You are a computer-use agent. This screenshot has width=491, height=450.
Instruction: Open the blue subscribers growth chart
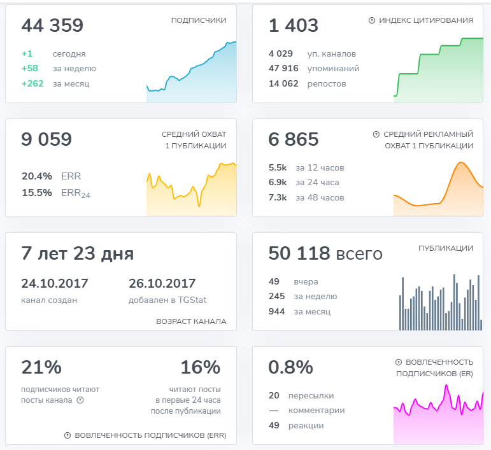click(x=191, y=72)
